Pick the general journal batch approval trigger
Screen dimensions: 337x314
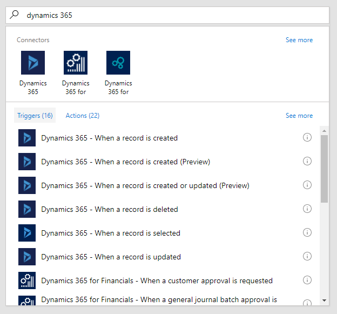(x=159, y=300)
